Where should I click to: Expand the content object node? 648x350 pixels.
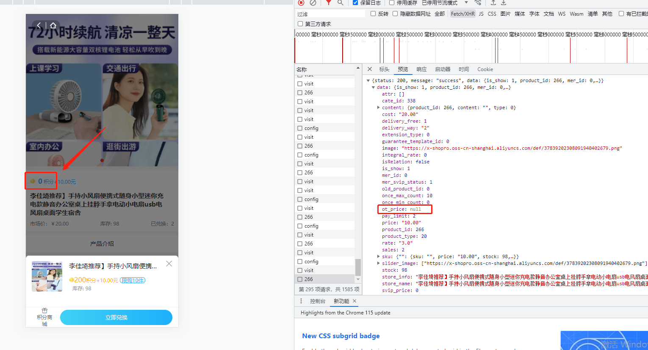click(x=378, y=107)
